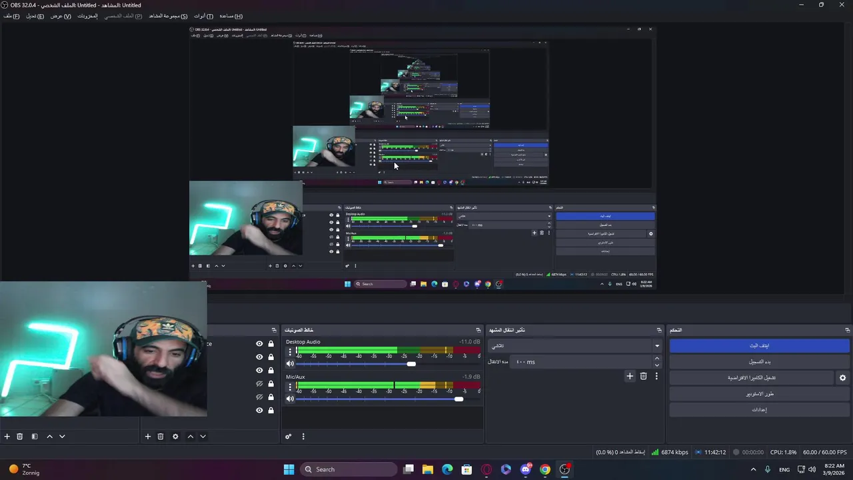Click the blue إيقاف البث stop streaming button
853x480 pixels.
[x=759, y=346]
